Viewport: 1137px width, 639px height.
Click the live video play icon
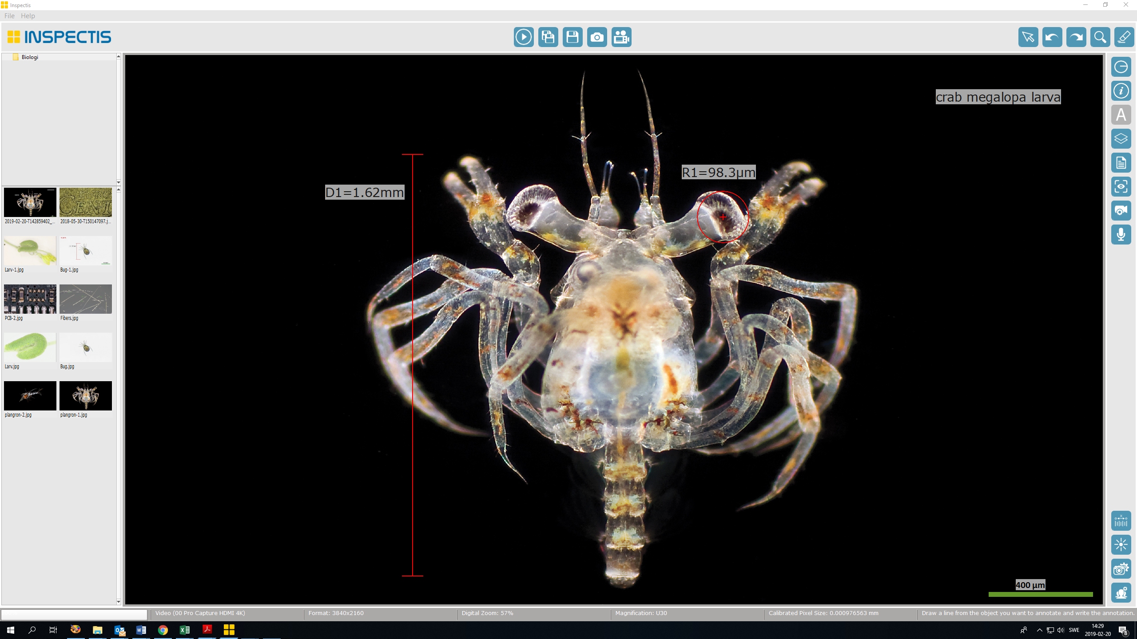[x=524, y=37]
